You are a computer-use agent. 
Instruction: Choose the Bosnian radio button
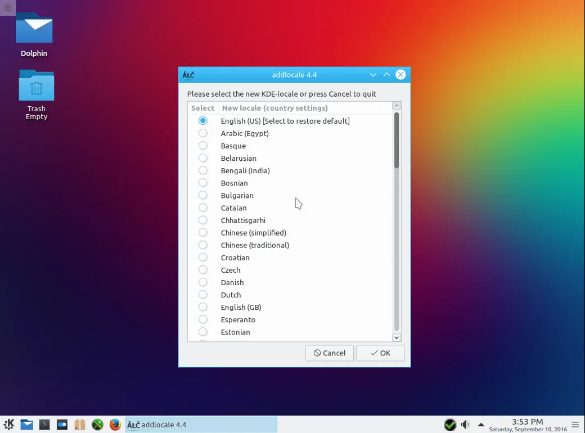coord(203,183)
